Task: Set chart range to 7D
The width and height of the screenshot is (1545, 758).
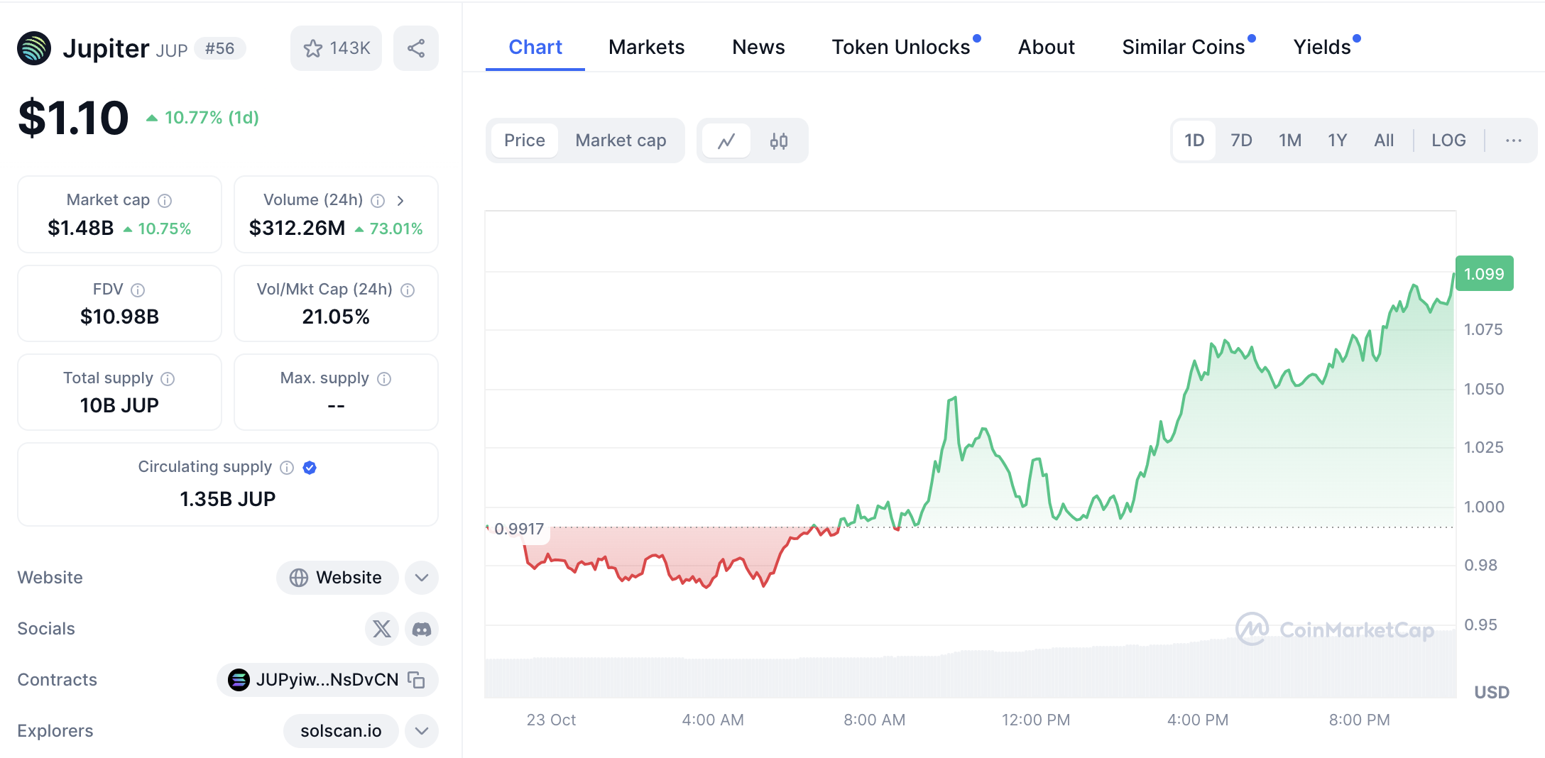Action: coord(1241,141)
